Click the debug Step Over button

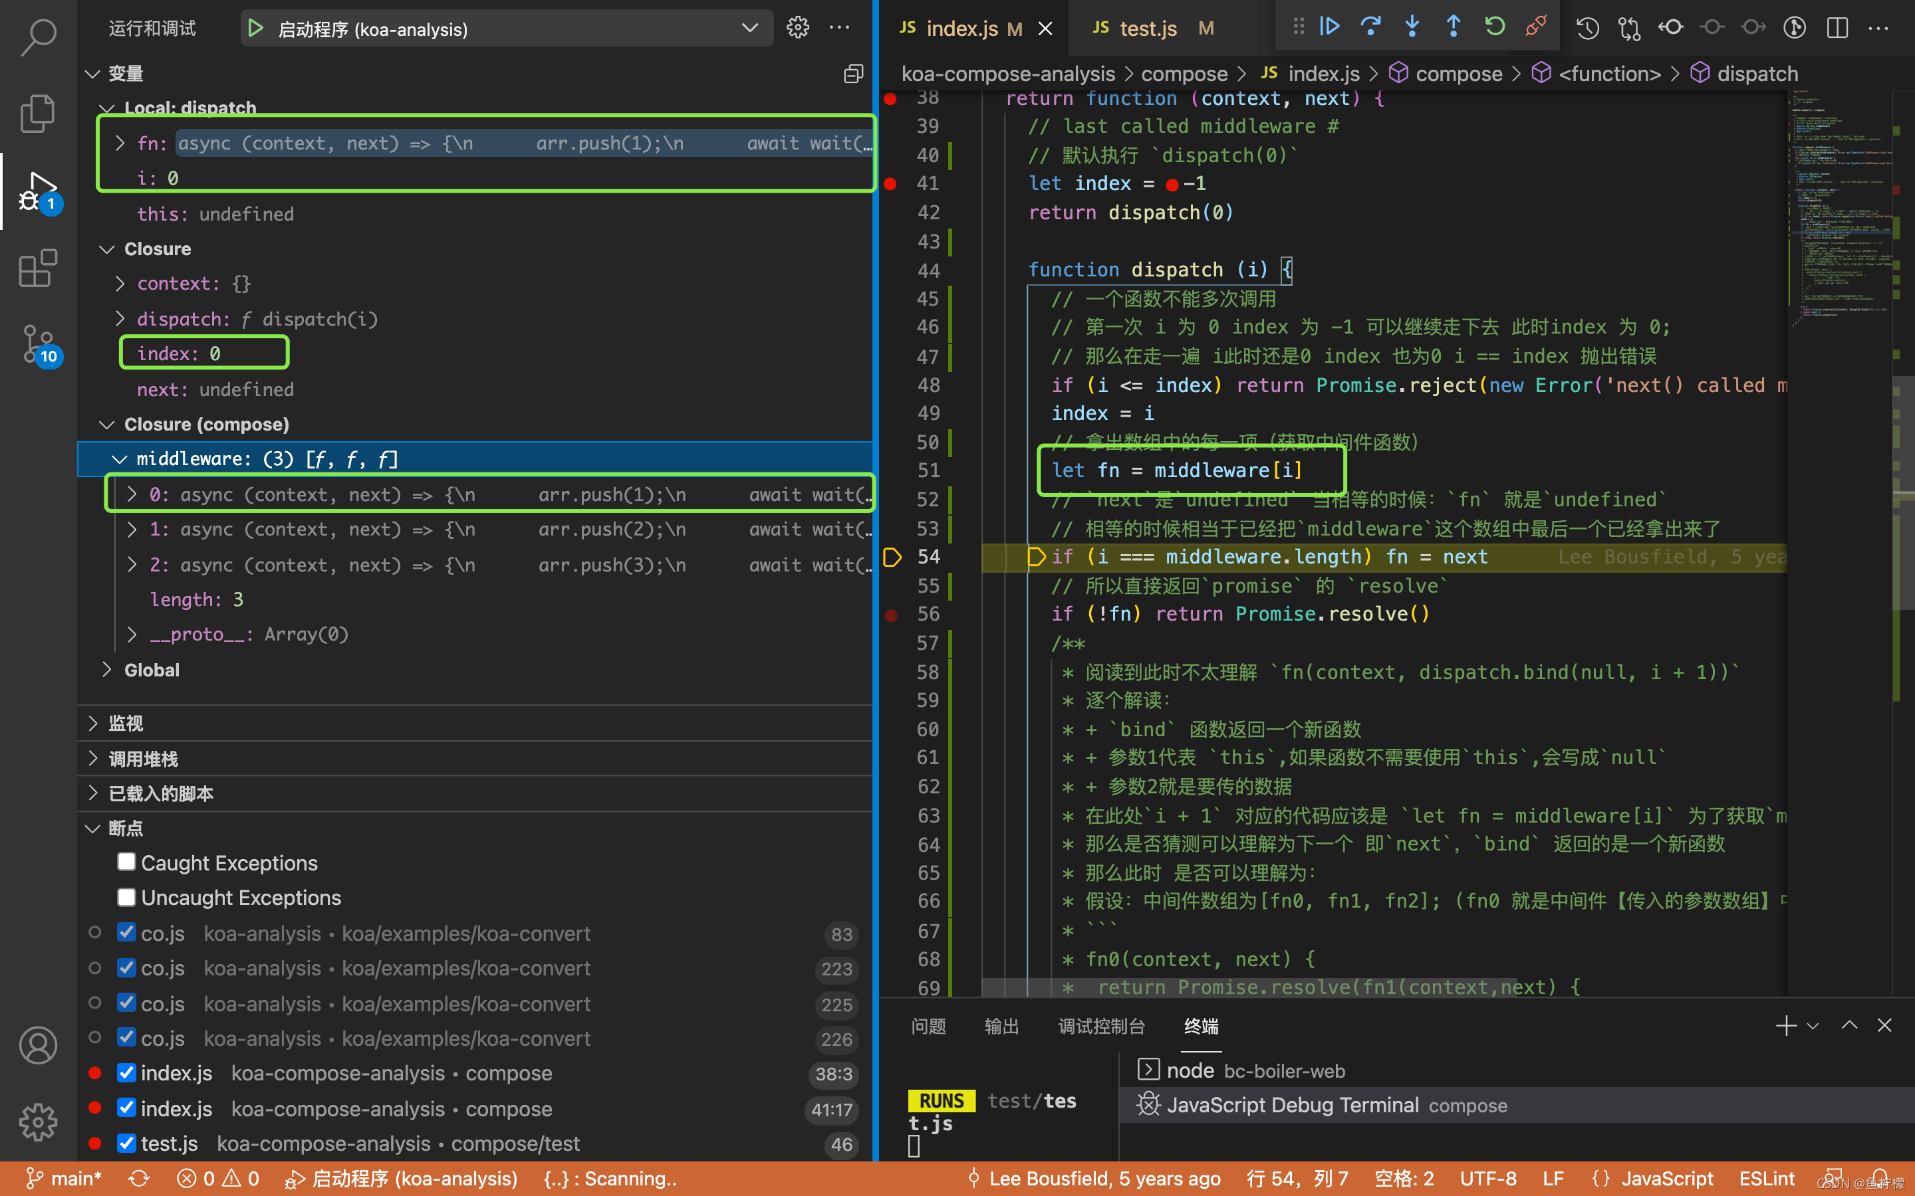tap(1370, 27)
